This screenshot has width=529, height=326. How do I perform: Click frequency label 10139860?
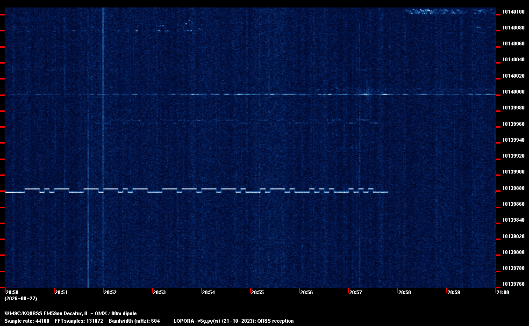[x=514, y=204]
